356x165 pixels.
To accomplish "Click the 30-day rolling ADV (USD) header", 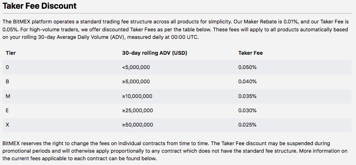I will (155, 53).
